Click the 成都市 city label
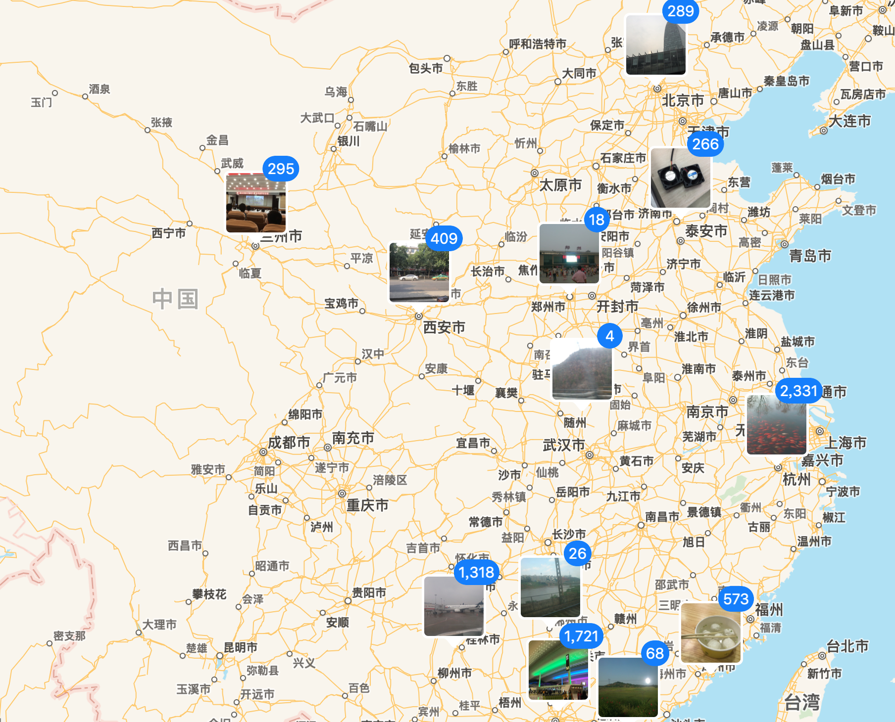Viewport: 895px width, 722px height. (289, 443)
